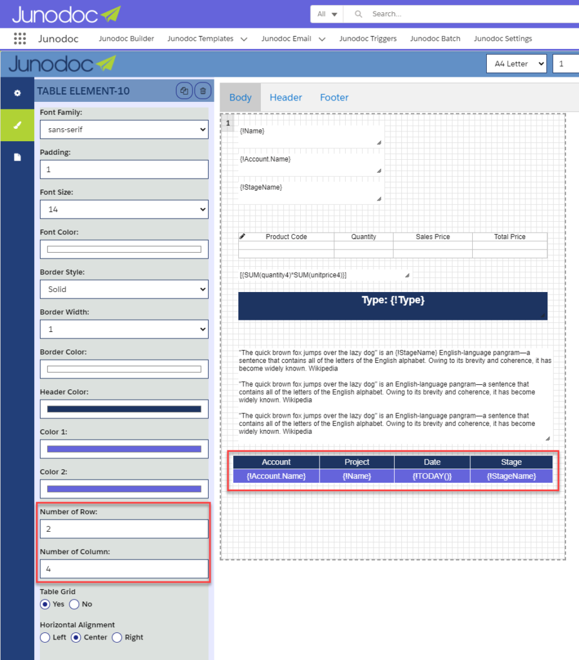Click the Account header cell in table
Image resolution: width=579 pixels, height=660 pixels.
[276, 461]
